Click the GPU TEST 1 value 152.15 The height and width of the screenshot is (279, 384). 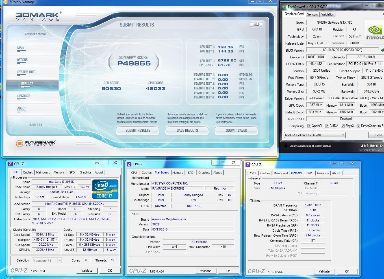(225, 47)
